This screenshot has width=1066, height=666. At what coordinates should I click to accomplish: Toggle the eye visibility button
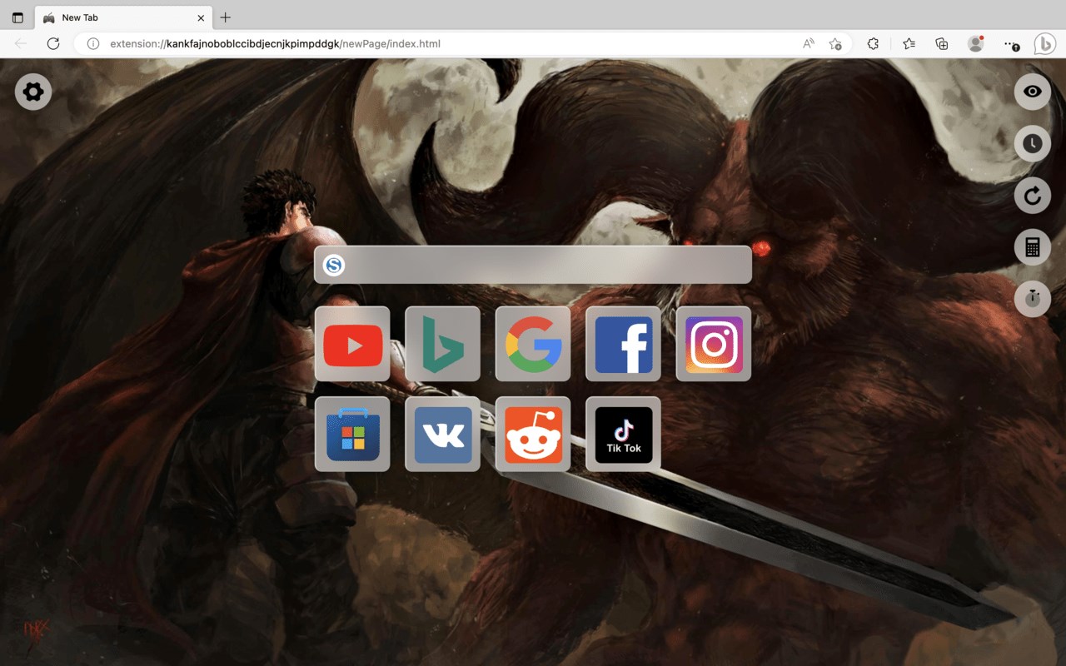[x=1033, y=92]
